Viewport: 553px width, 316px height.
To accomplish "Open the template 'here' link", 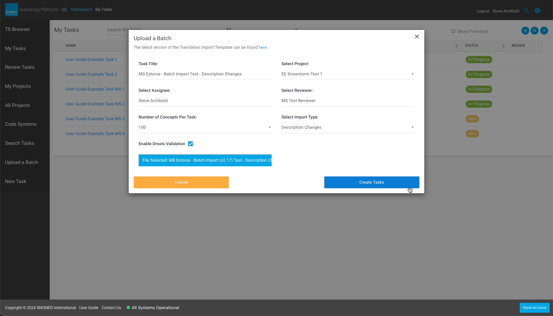I will (263, 47).
